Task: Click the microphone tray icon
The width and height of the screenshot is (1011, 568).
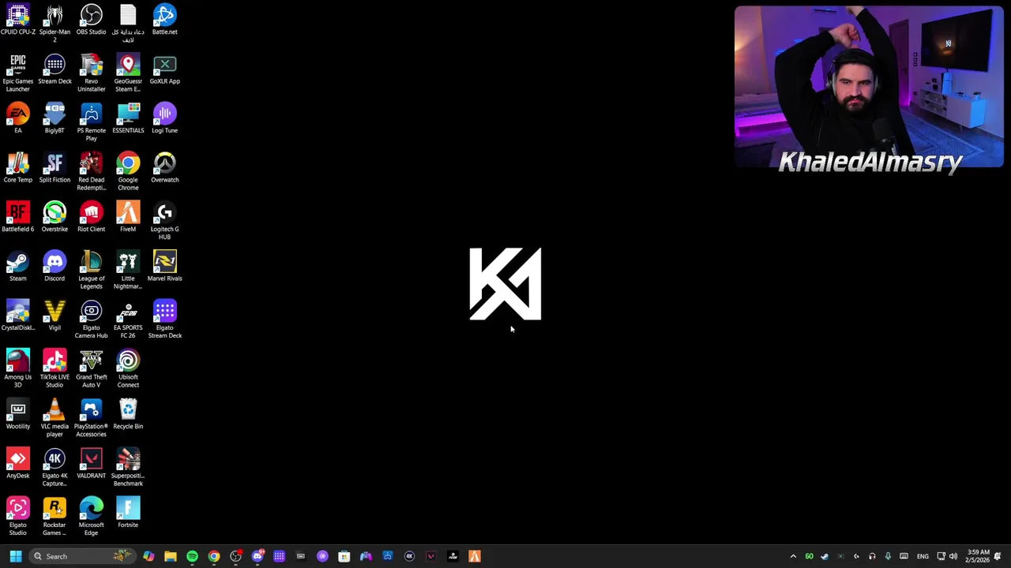Action: click(x=888, y=556)
